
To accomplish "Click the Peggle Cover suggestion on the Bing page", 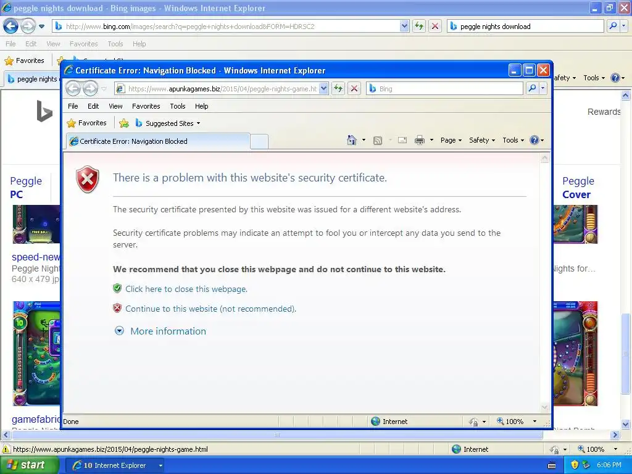I will click(x=578, y=188).
